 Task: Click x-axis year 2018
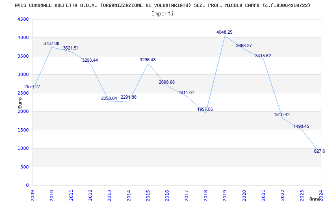point(206,195)
